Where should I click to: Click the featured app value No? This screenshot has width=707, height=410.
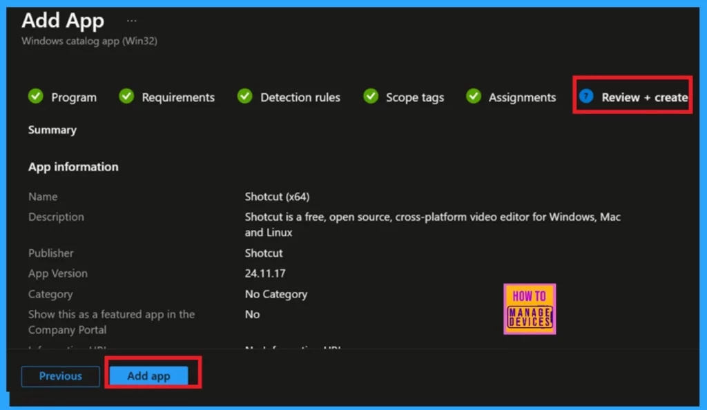(253, 315)
